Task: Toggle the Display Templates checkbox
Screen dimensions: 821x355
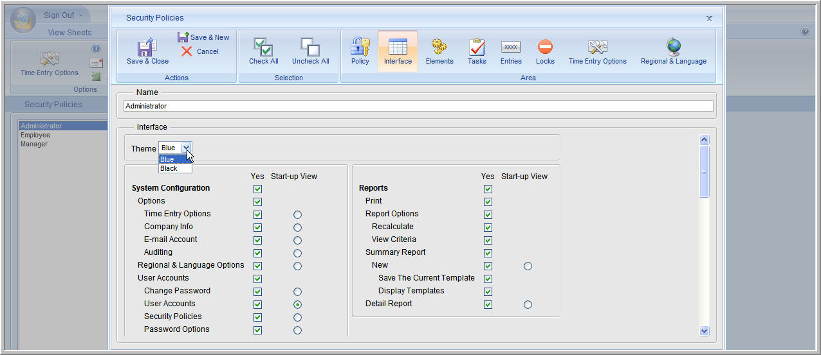Action: click(488, 291)
